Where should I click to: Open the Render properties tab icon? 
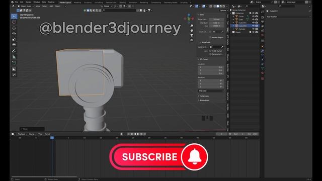tap(263, 17)
